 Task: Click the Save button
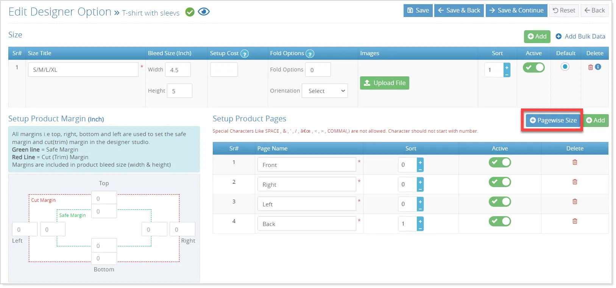click(418, 11)
